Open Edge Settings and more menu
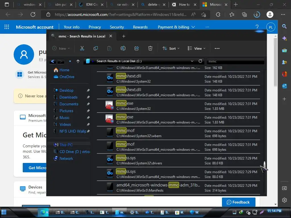The width and height of the screenshot is (291, 218). [283, 14]
